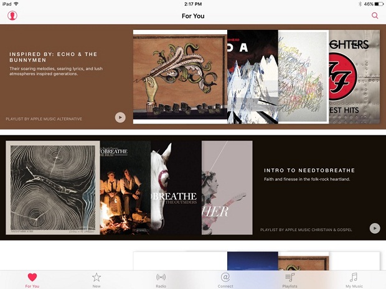Switch to the Radio tab
This screenshot has width=386, height=289.
161,280
